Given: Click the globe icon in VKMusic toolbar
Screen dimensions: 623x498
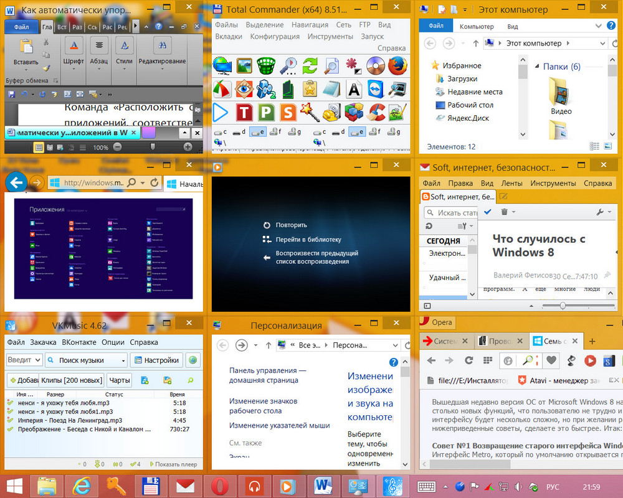Looking at the screenshot, I should [x=193, y=360].
